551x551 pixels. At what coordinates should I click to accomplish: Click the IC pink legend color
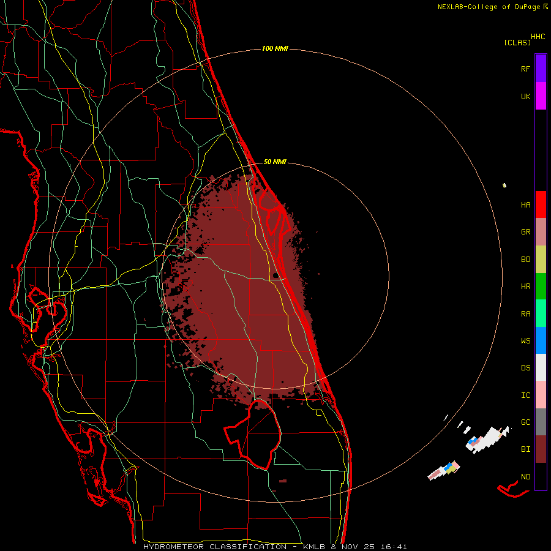tap(541, 395)
